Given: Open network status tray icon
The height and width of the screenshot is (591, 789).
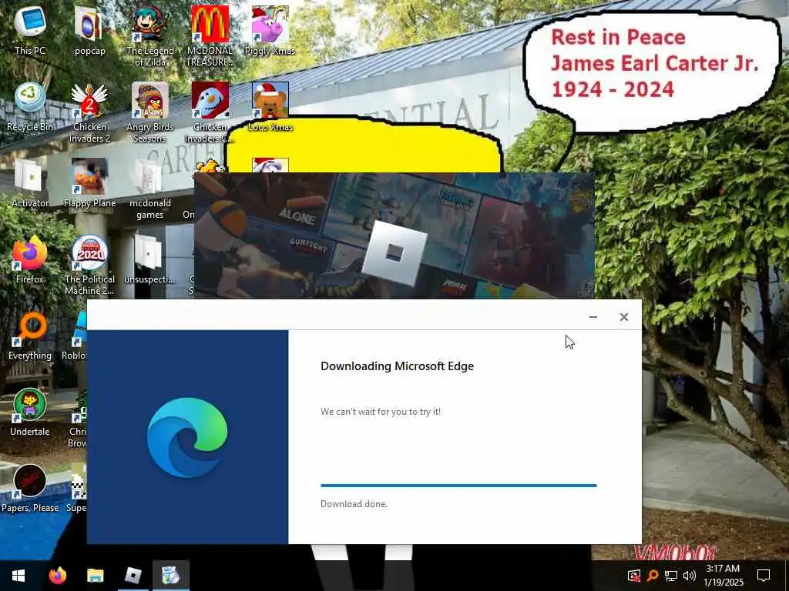Looking at the screenshot, I should [671, 576].
